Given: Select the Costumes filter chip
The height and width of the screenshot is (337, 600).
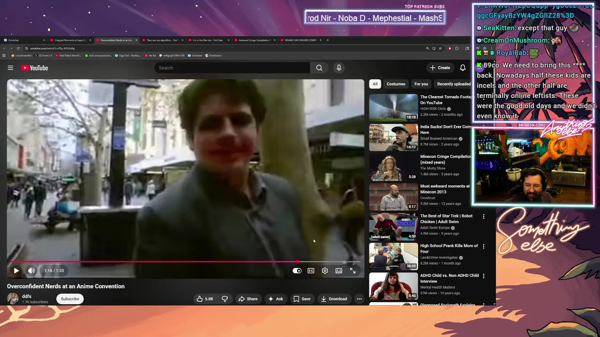Looking at the screenshot, I should pos(396,84).
